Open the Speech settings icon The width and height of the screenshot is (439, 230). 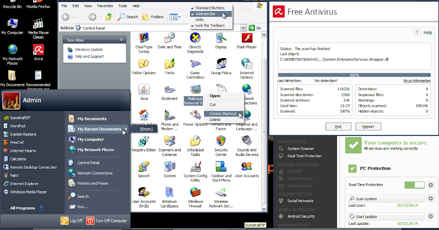[x=144, y=169]
